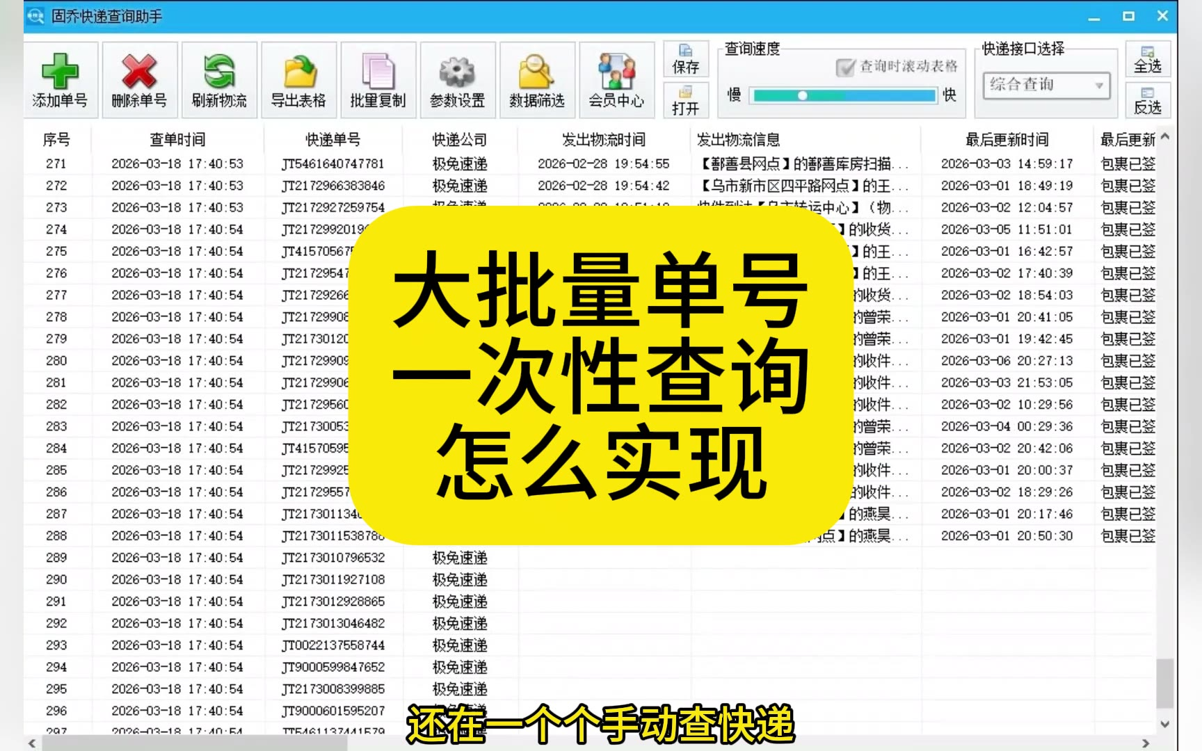1202x751 pixels.
Task: Select tracking number JT2173011927108
Action: (333, 580)
